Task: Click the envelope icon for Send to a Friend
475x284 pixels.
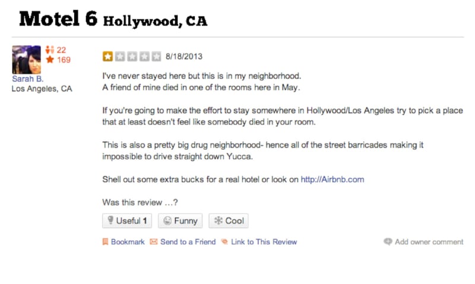Action: pos(154,242)
